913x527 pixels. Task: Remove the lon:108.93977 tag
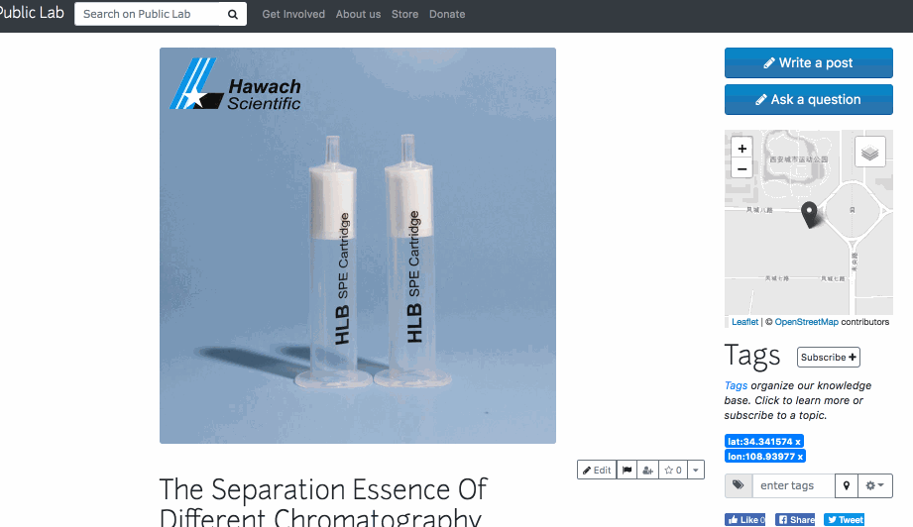(800, 457)
